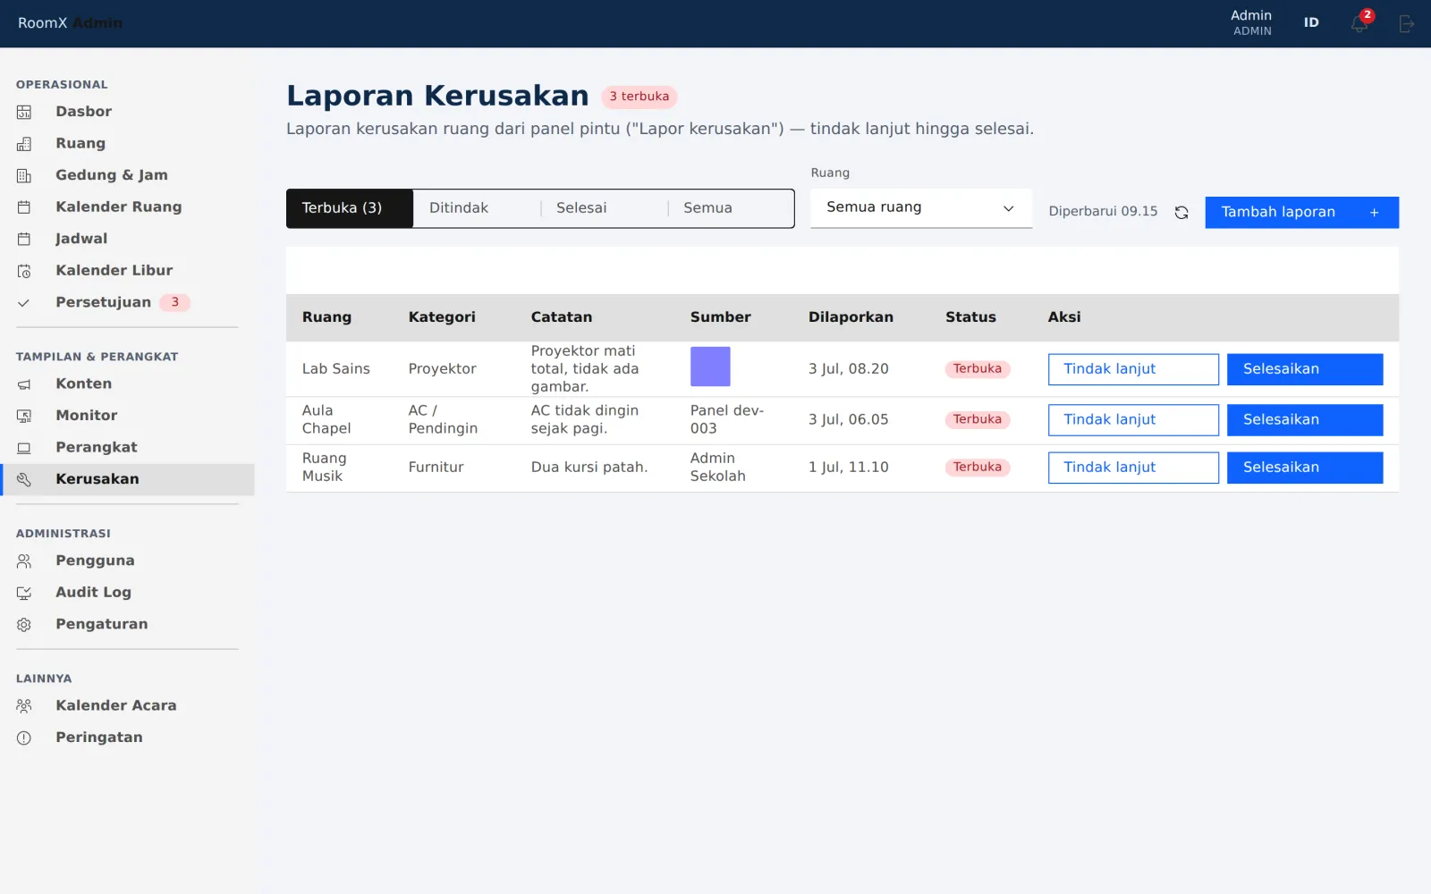Screen dimensions: 1431x894
Task: Click the Kalender Libur icon
Action: click(24, 271)
